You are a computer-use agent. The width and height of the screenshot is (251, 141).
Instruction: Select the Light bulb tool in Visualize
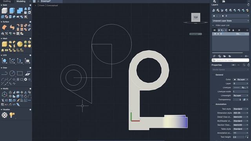coord(12,115)
